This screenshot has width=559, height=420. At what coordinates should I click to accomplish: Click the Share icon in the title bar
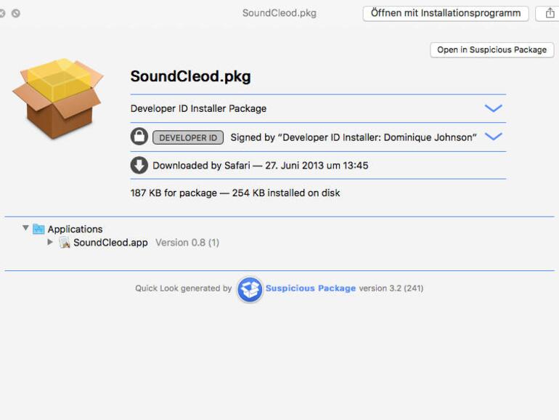pos(550,13)
